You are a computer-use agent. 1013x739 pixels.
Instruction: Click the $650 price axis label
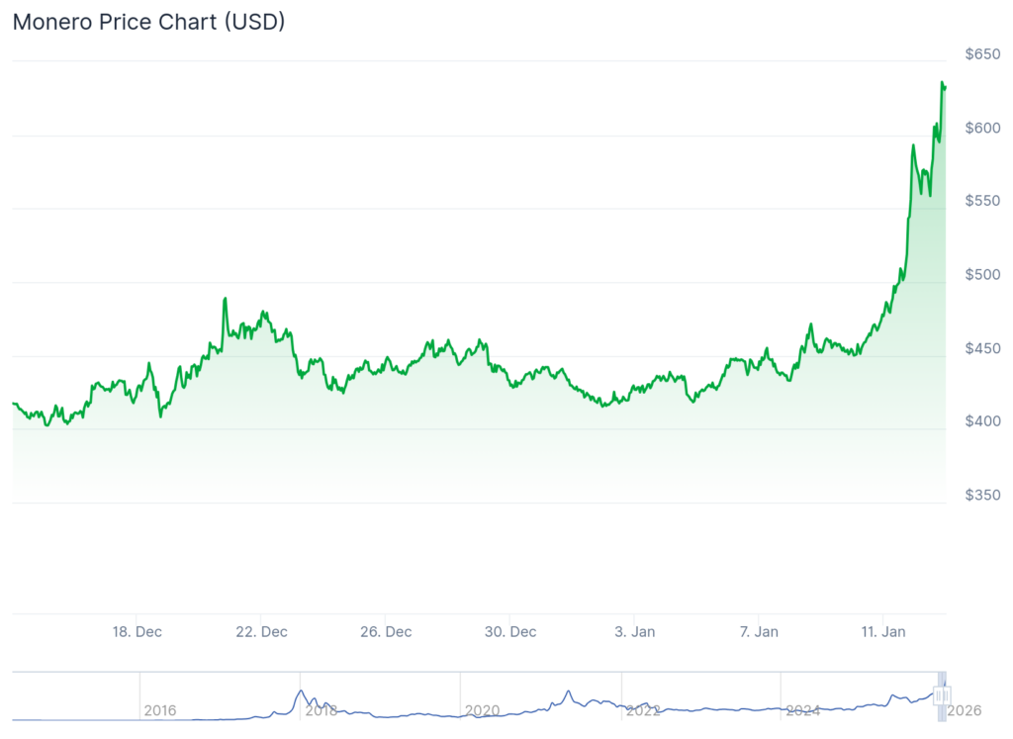pyautogui.click(x=983, y=53)
